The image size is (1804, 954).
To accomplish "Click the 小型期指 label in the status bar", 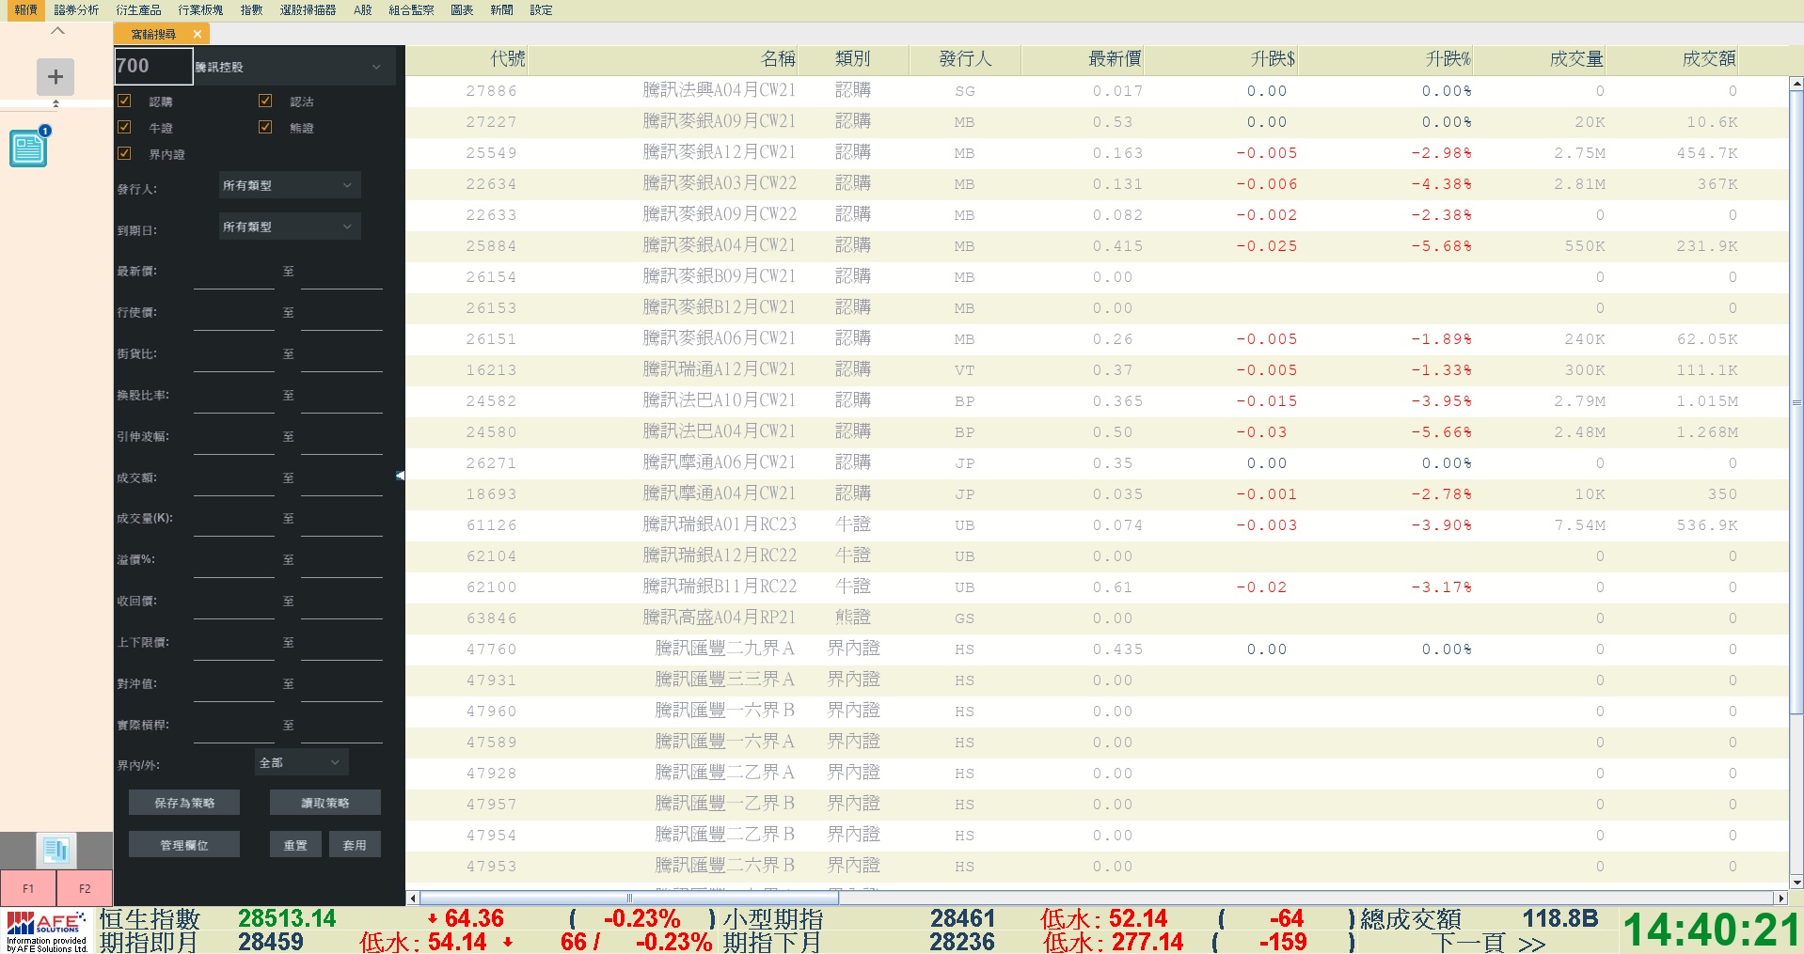I will click(x=773, y=918).
